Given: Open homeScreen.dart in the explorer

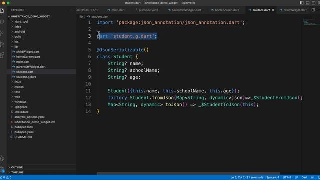Looking at the screenshot, I should [x=28, y=57].
